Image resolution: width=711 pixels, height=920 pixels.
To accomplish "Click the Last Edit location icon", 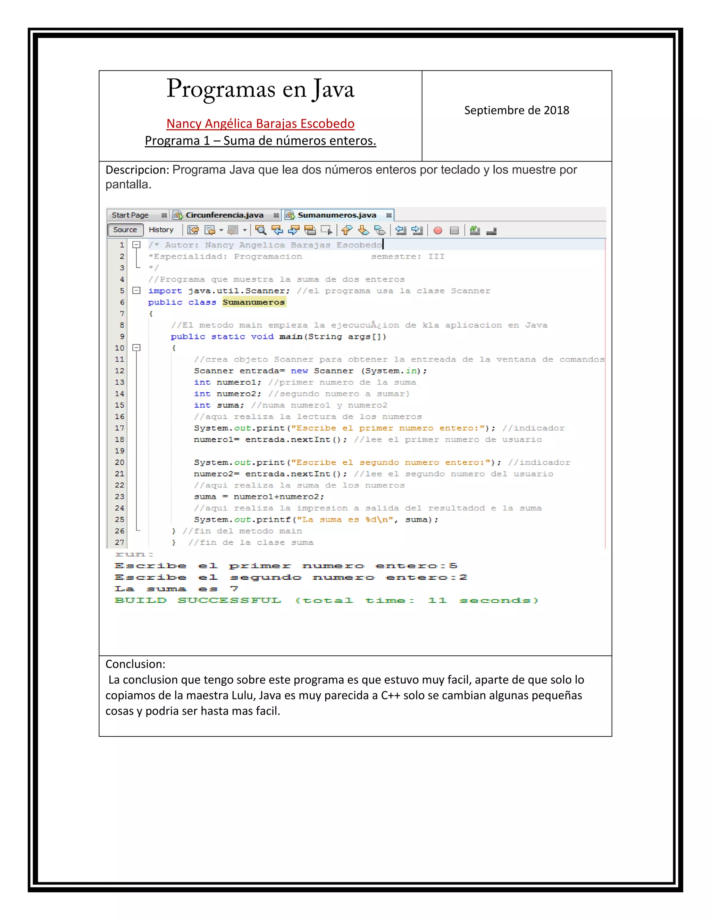I will (193, 230).
